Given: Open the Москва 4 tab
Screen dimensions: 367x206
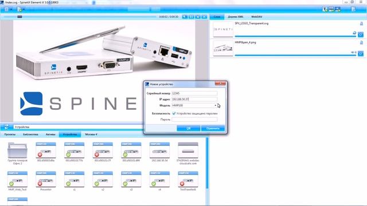Looking at the screenshot, I should pos(91,134).
